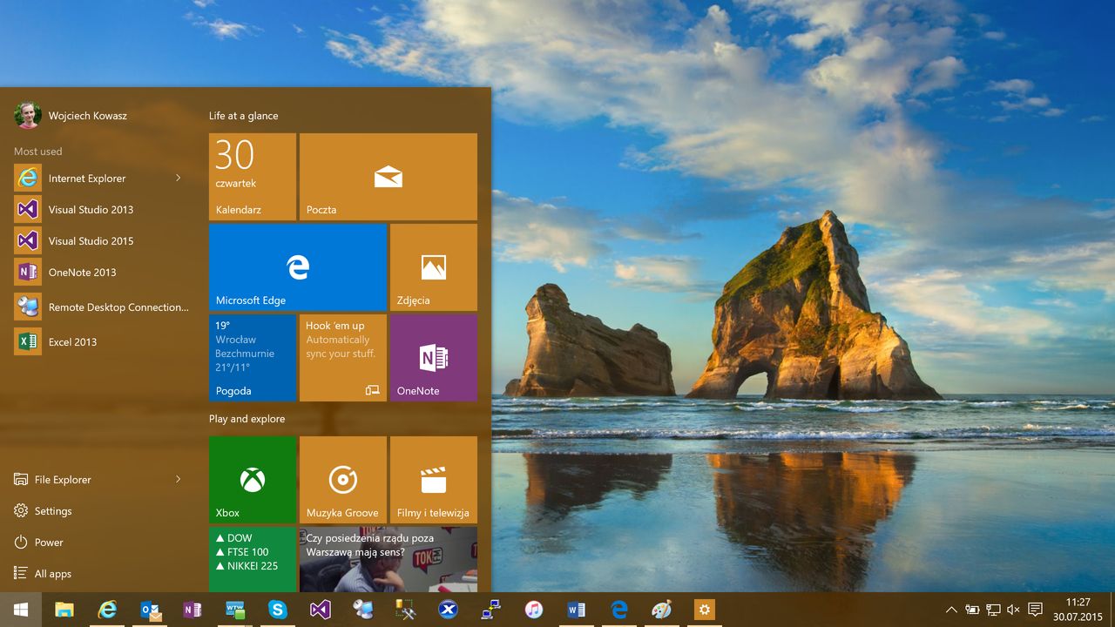Viewport: 1115px width, 627px height.
Task: Open the Zdjęcia photos tile
Action: click(x=434, y=267)
